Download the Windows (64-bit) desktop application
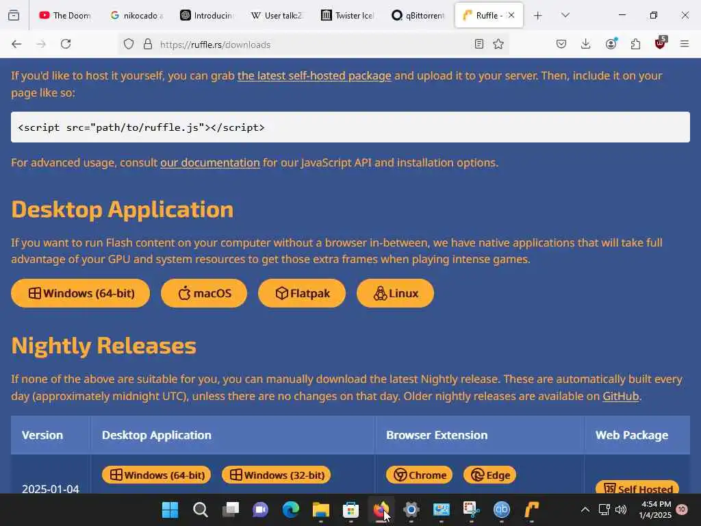Viewport: 701px width, 526px height. 81,293
